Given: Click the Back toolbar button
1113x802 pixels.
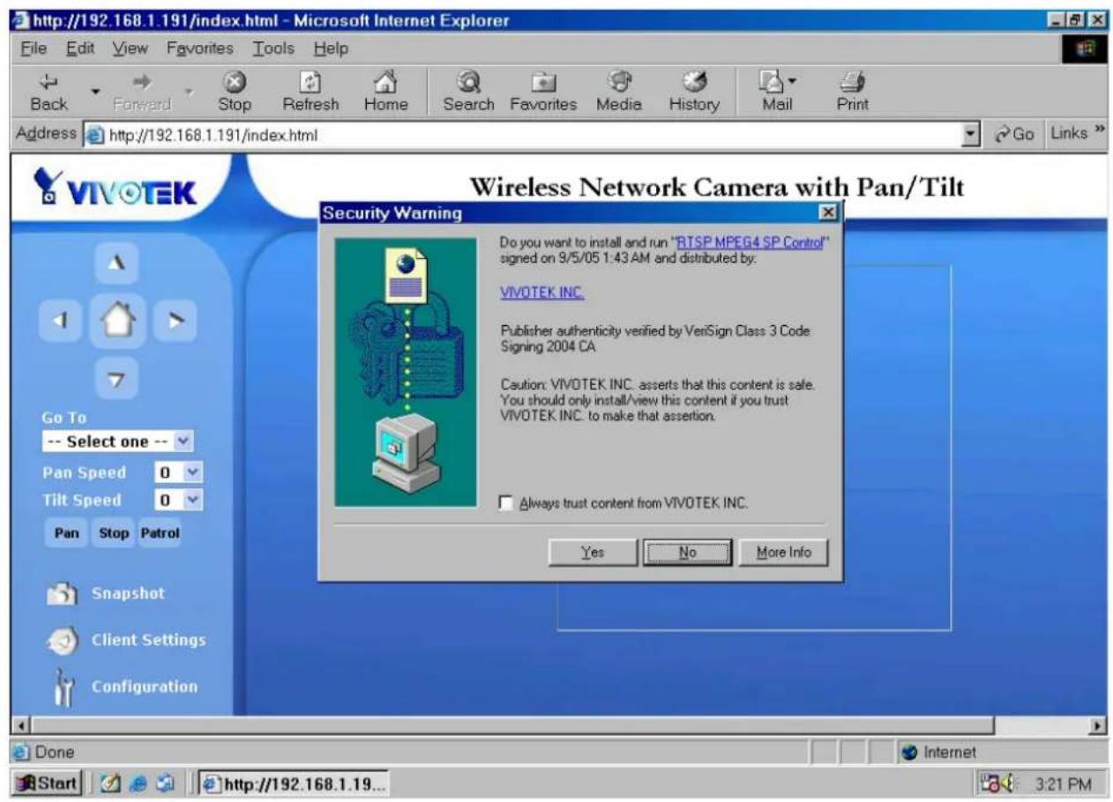Looking at the screenshot, I should (49, 92).
